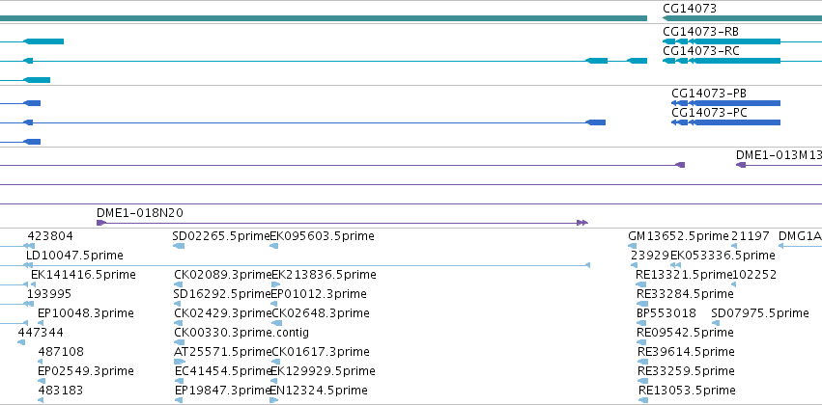Click the SD02265.5prime EST marker
The width and height of the screenshot is (822, 405).
pos(179,246)
